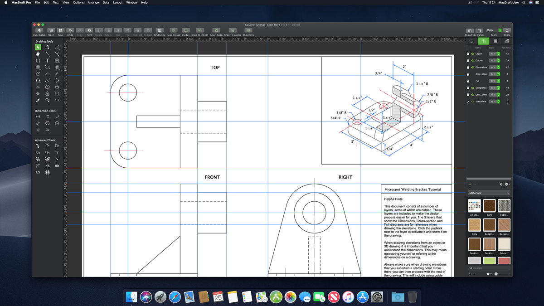This screenshot has height=306, width=544.
Task: Click the materials Search field
Action: [x=490, y=268]
